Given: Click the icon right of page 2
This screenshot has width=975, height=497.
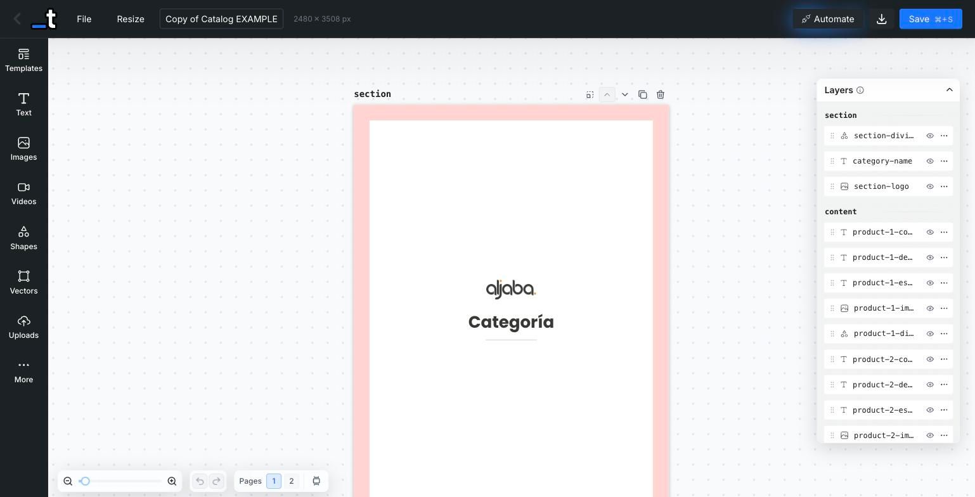Looking at the screenshot, I should (316, 481).
